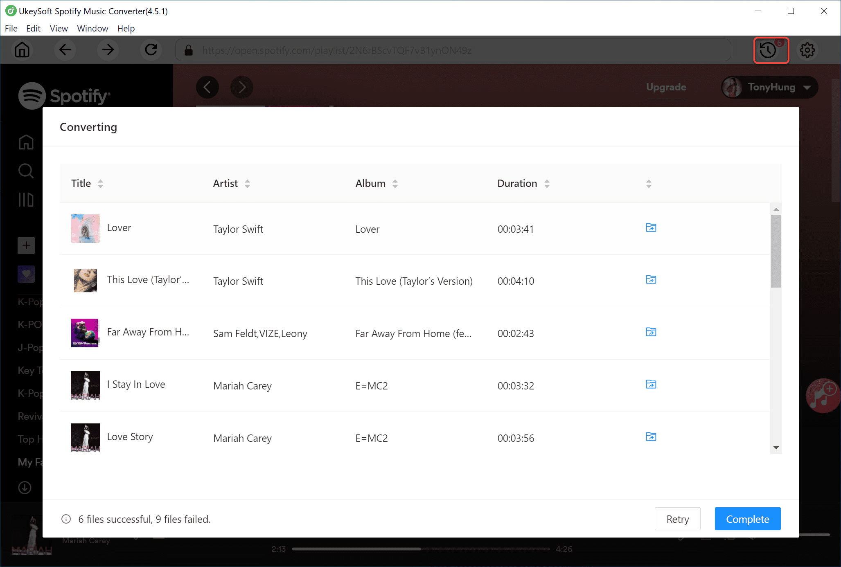This screenshot has width=841, height=567.
Task: Click the Complete button to finish
Action: click(x=747, y=519)
